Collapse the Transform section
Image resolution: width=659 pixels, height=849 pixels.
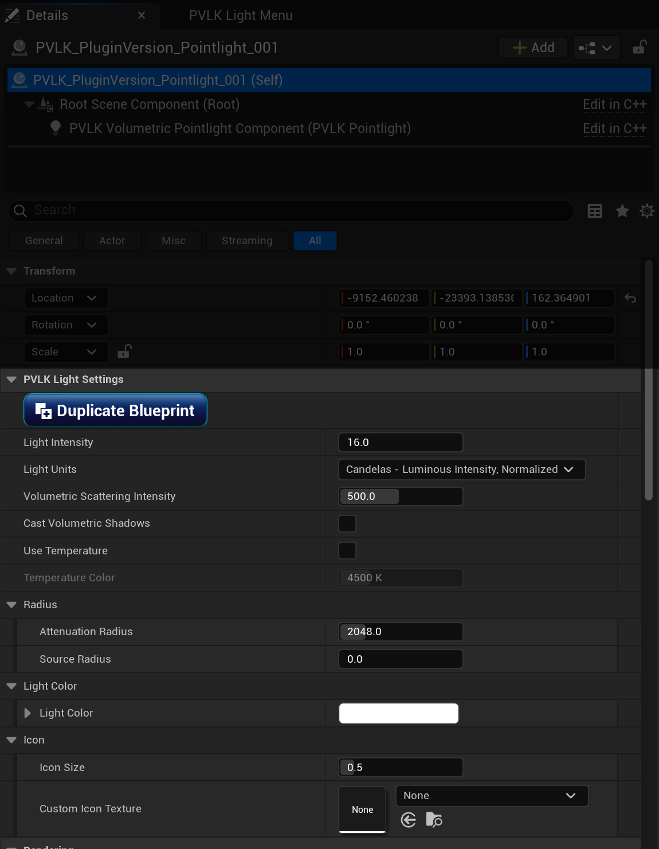(11, 271)
